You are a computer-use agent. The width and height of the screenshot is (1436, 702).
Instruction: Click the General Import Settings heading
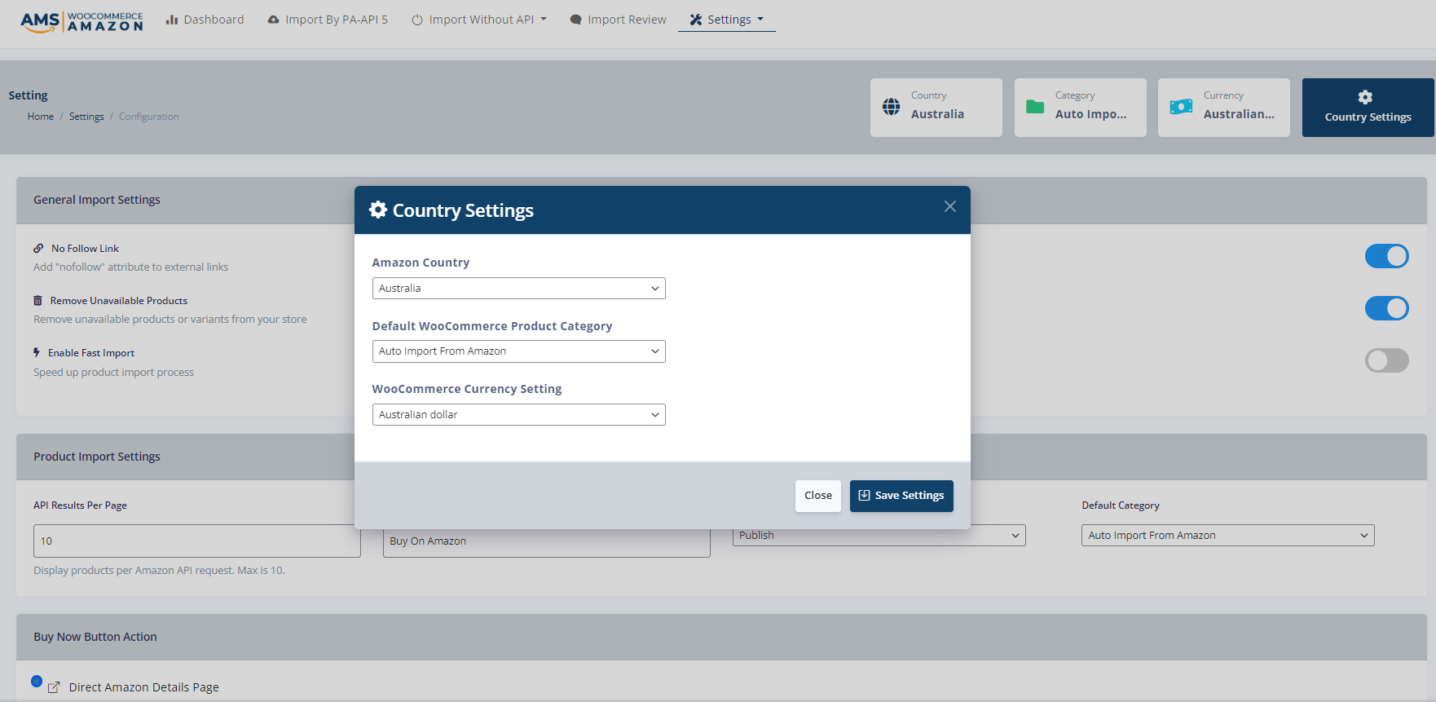(x=97, y=200)
